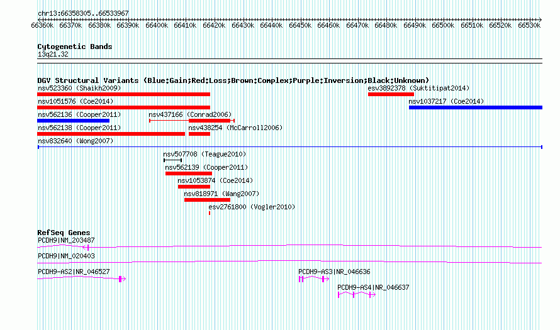Click the nsv507708 black unknown-type bar
Image resolution: width=560 pixels, height=330 pixels.
[173, 160]
